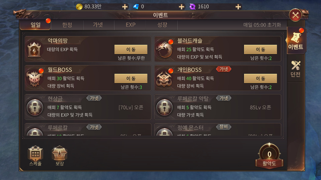The width and height of the screenshot is (321, 180).
Task: Click 이동 button for 개인BOSS
Action: click(260, 78)
